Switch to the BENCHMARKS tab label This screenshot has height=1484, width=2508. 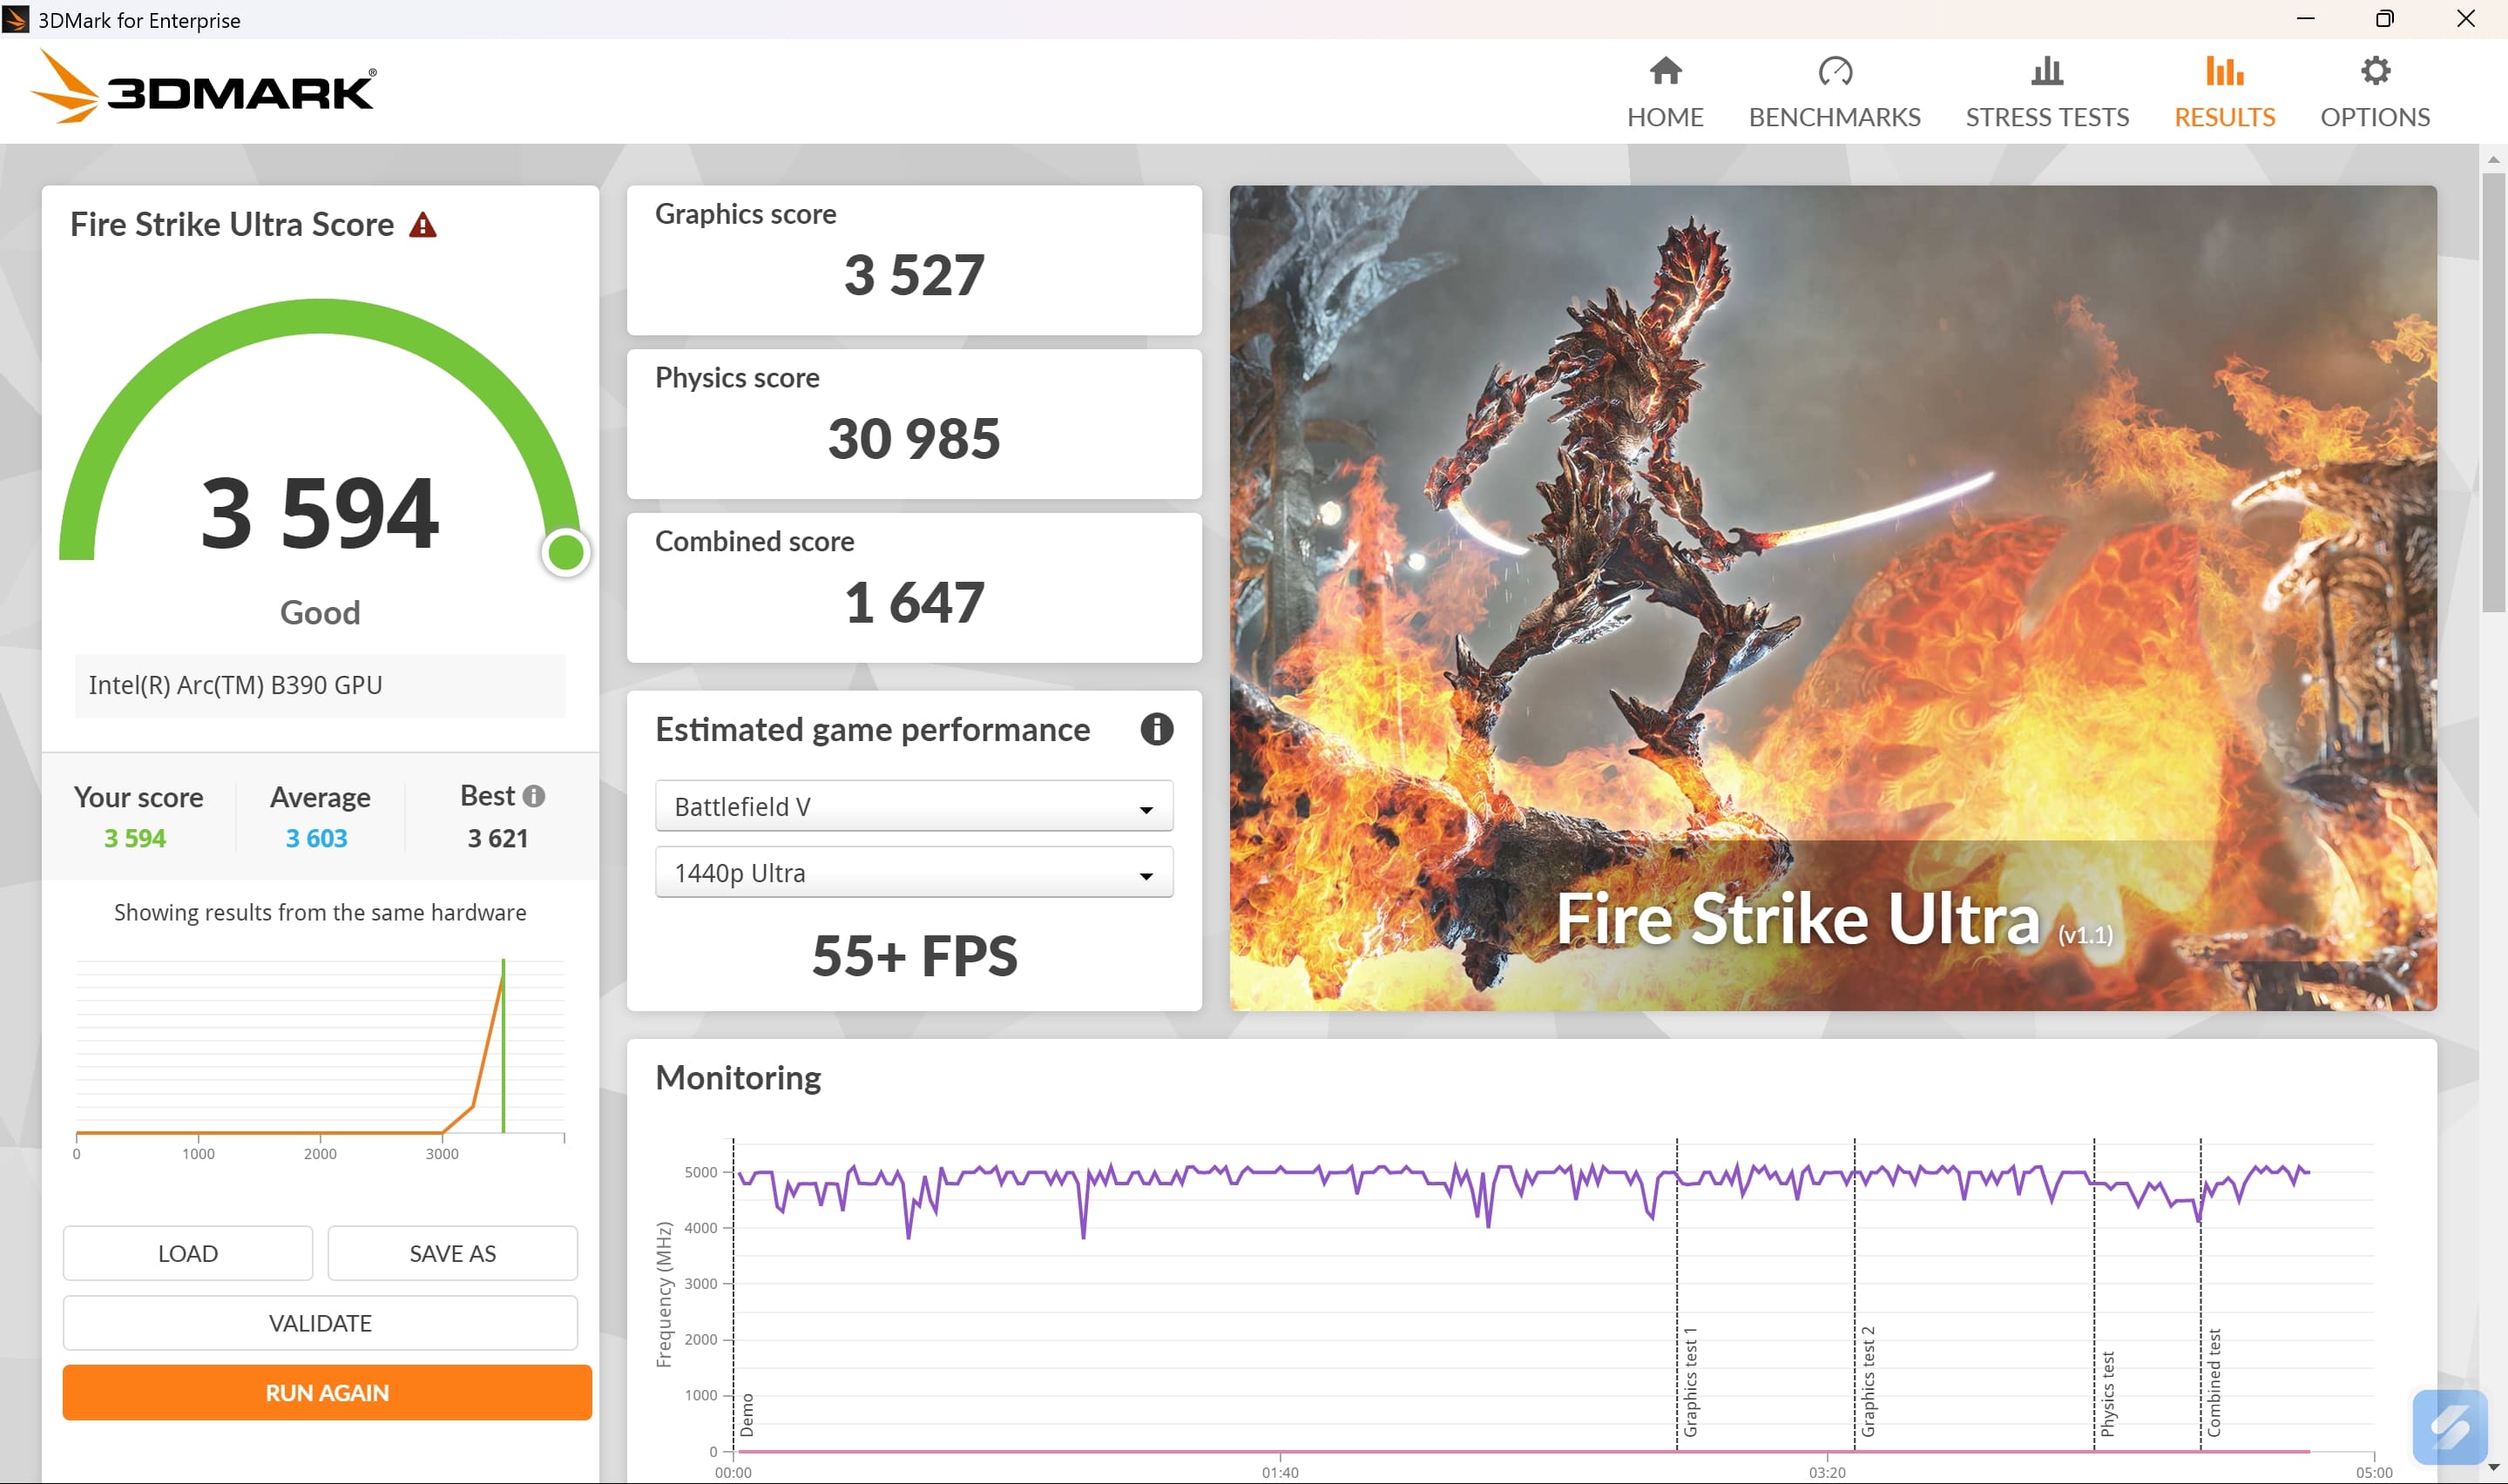pos(1834,117)
